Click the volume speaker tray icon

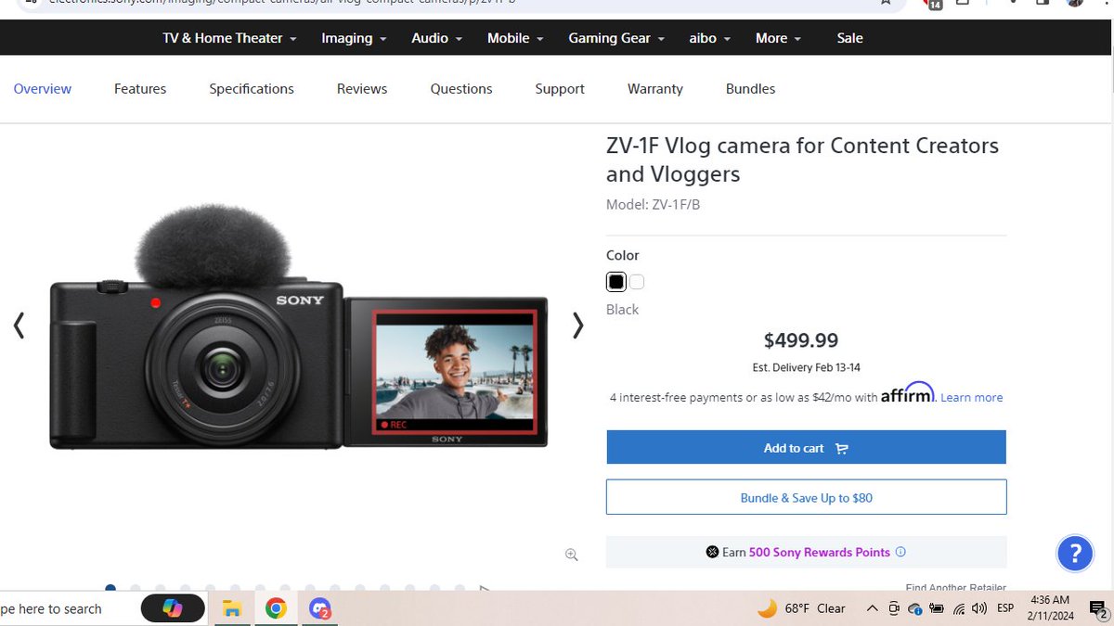click(x=979, y=608)
